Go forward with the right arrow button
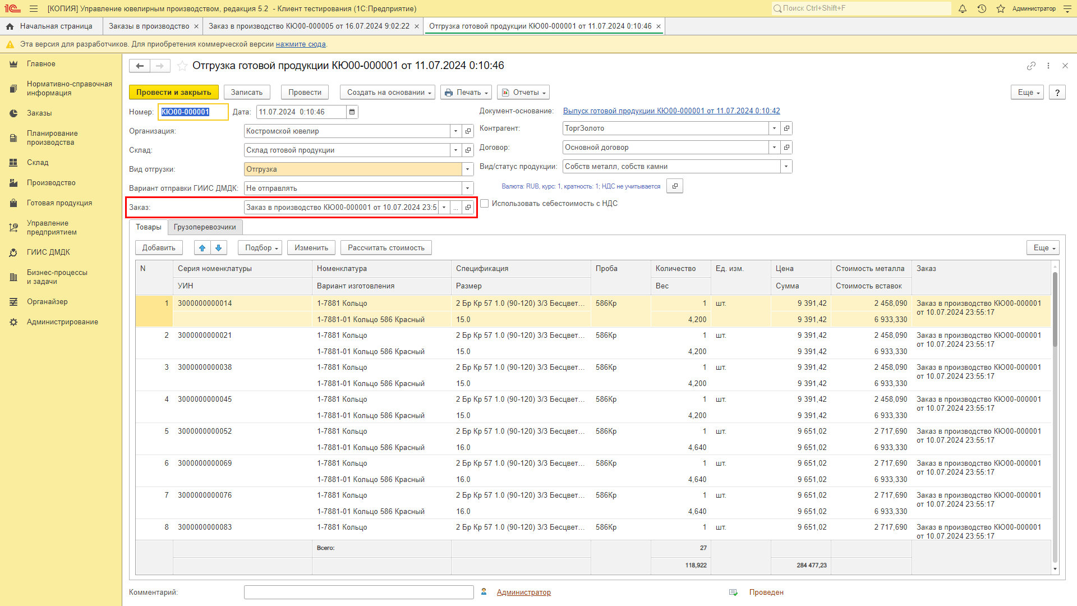Screen dimensions: 1077x606 pos(160,66)
